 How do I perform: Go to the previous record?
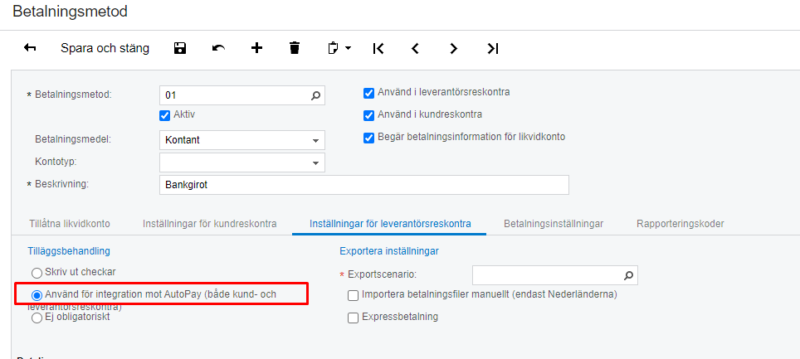point(415,48)
